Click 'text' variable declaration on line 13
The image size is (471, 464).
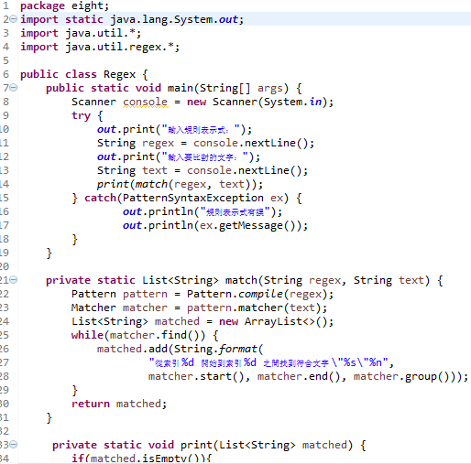pos(155,170)
